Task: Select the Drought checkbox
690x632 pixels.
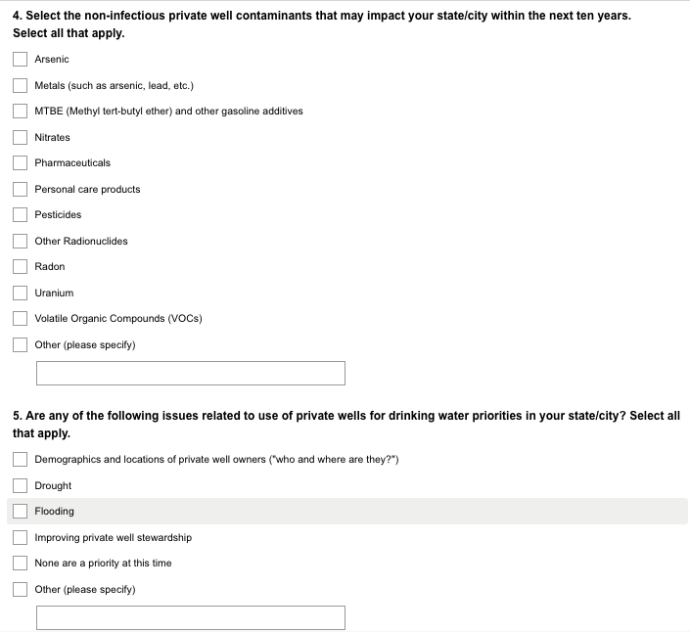Action: pos(20,485)
